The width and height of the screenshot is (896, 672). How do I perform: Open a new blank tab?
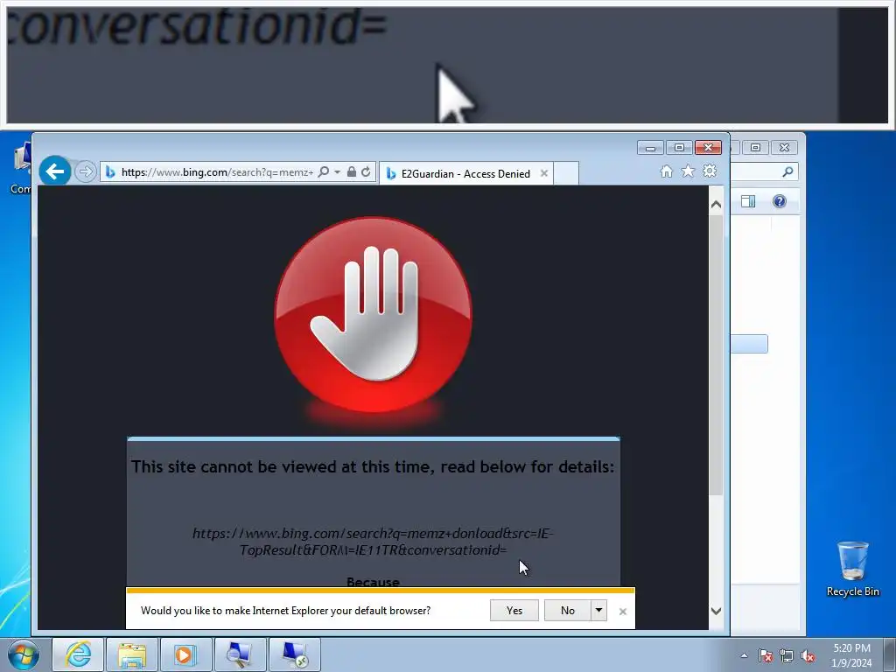point(566,173)
